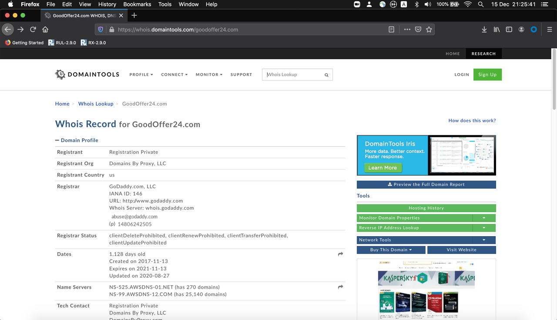Image resolution: width=557 pixels, height=320 pixels.
Task: Click the website screenshot thumbnail
Action: [426, 289]
